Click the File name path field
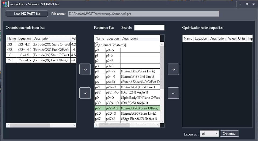Viewport: 258px width, 141px height. click(144, 14)
